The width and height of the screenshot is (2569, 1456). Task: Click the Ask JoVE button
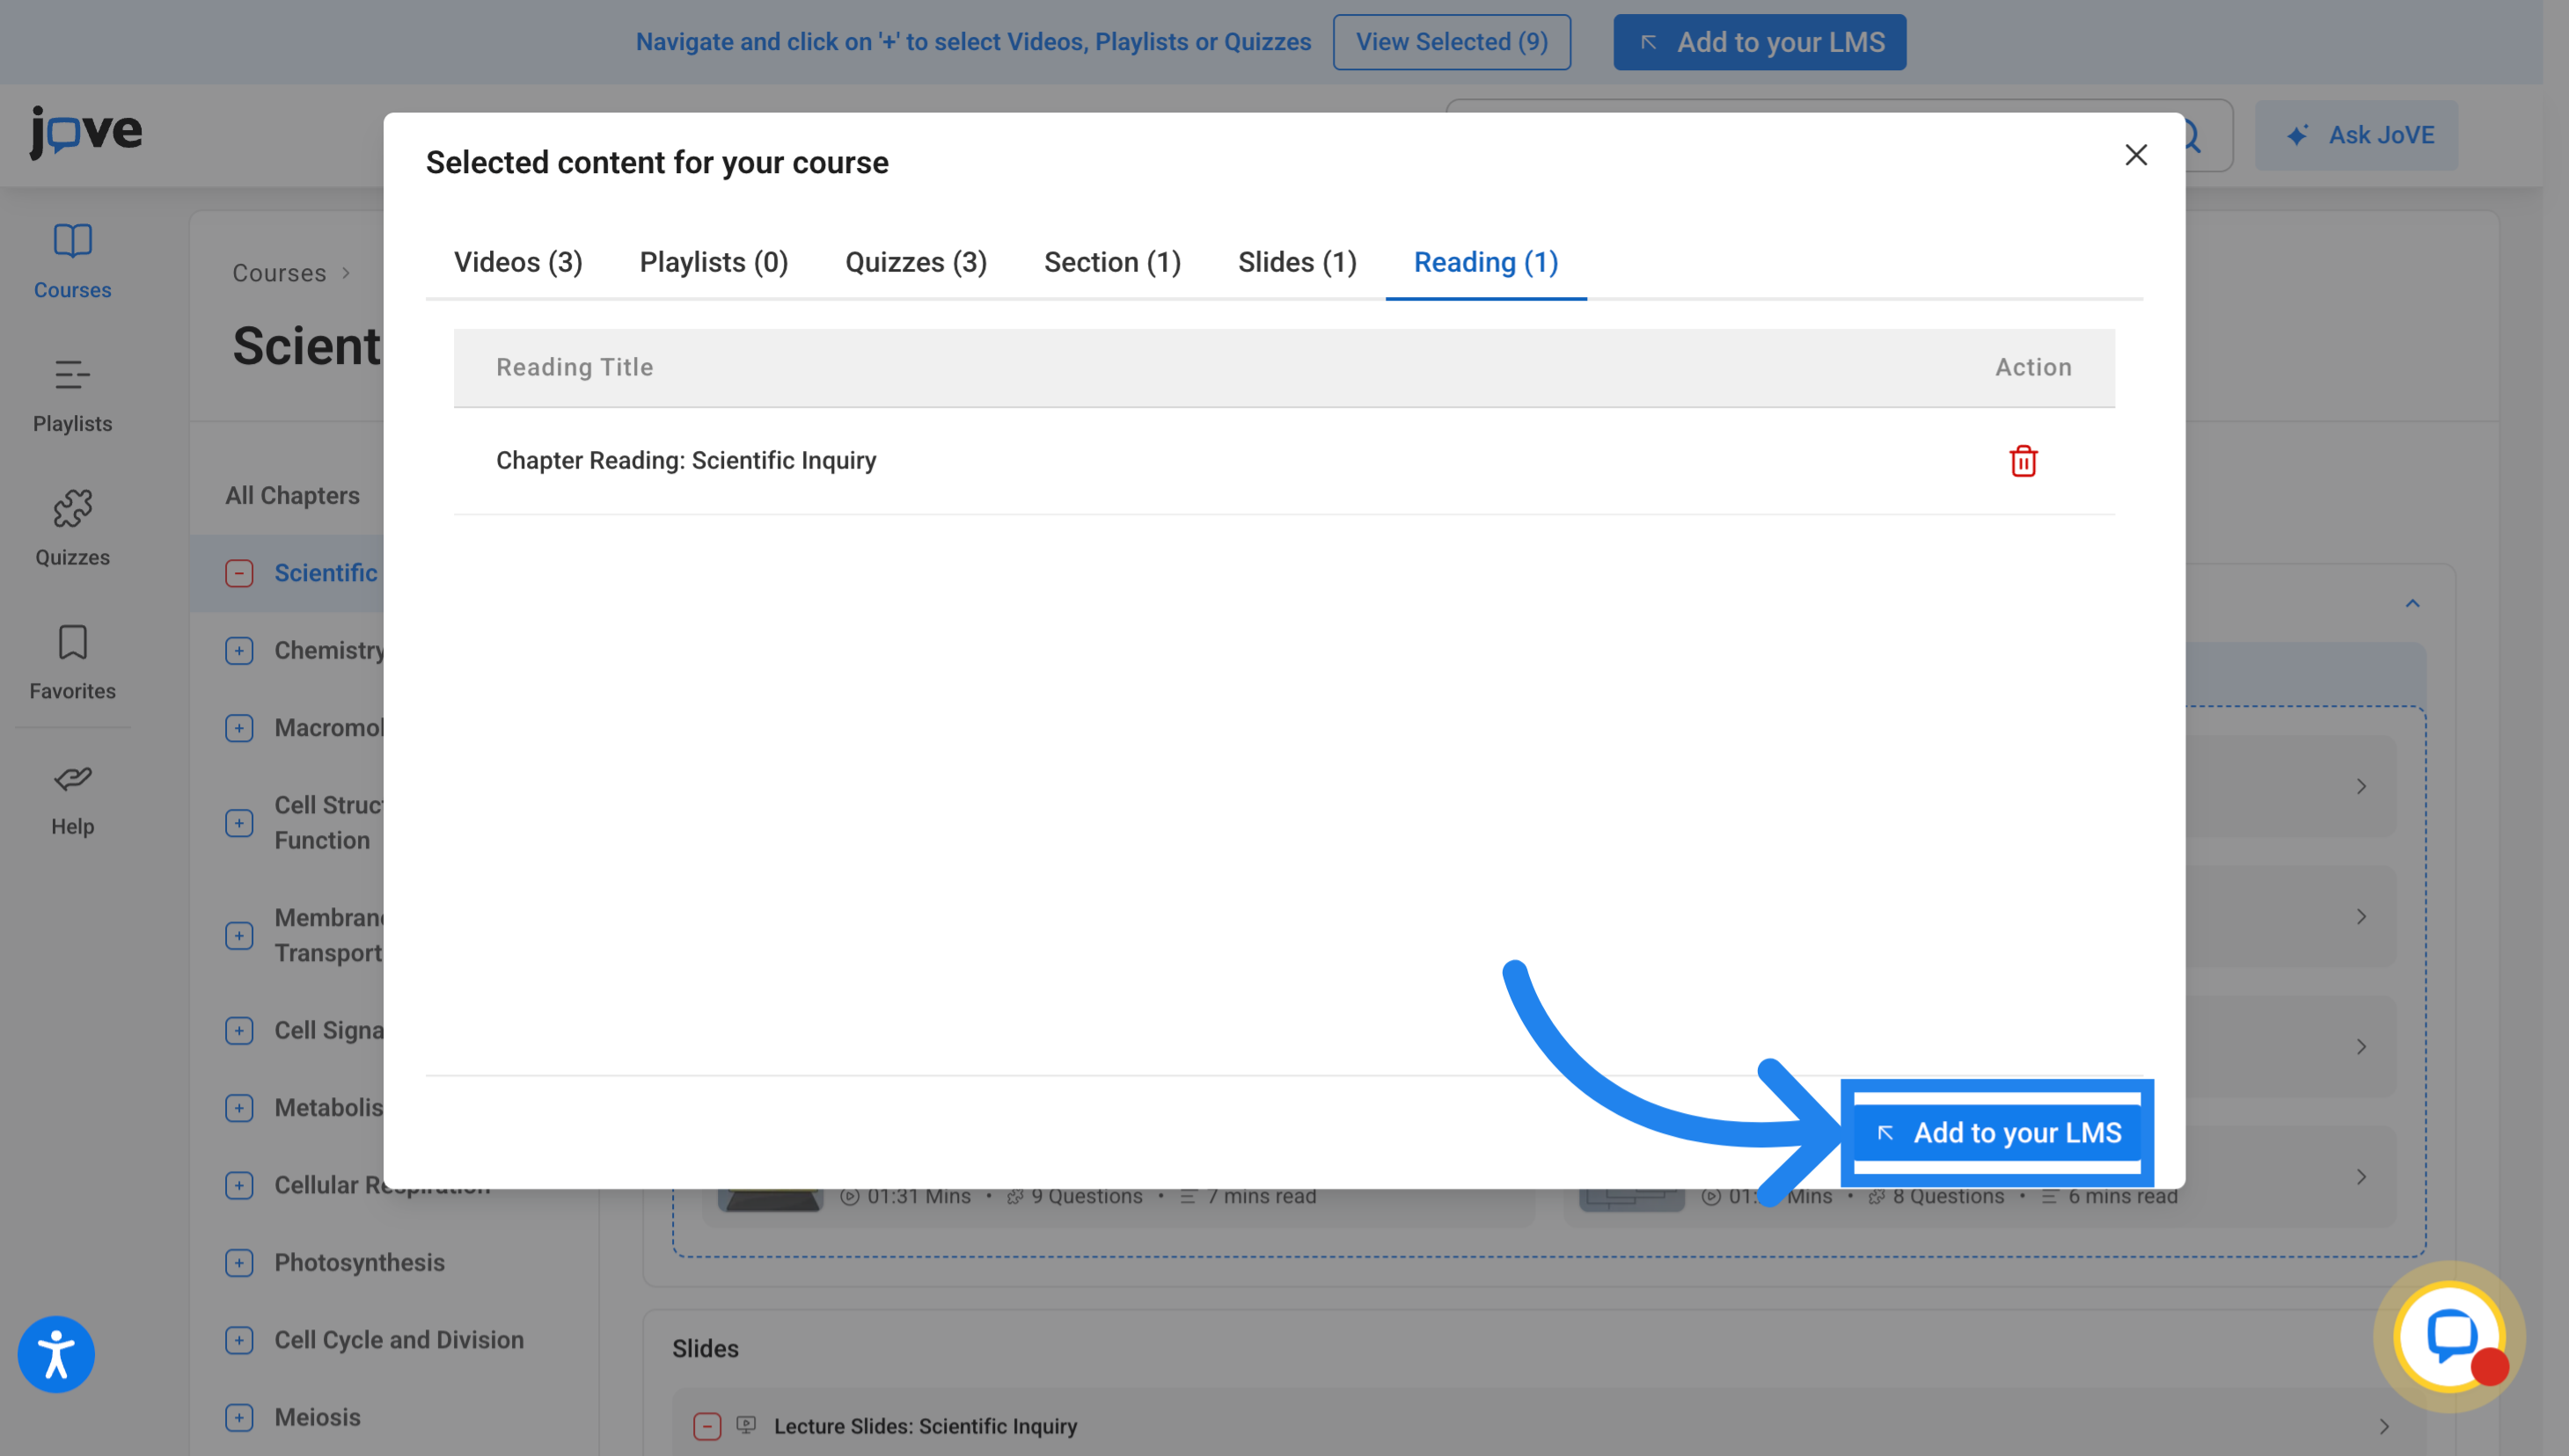(x=2356, y=135)
